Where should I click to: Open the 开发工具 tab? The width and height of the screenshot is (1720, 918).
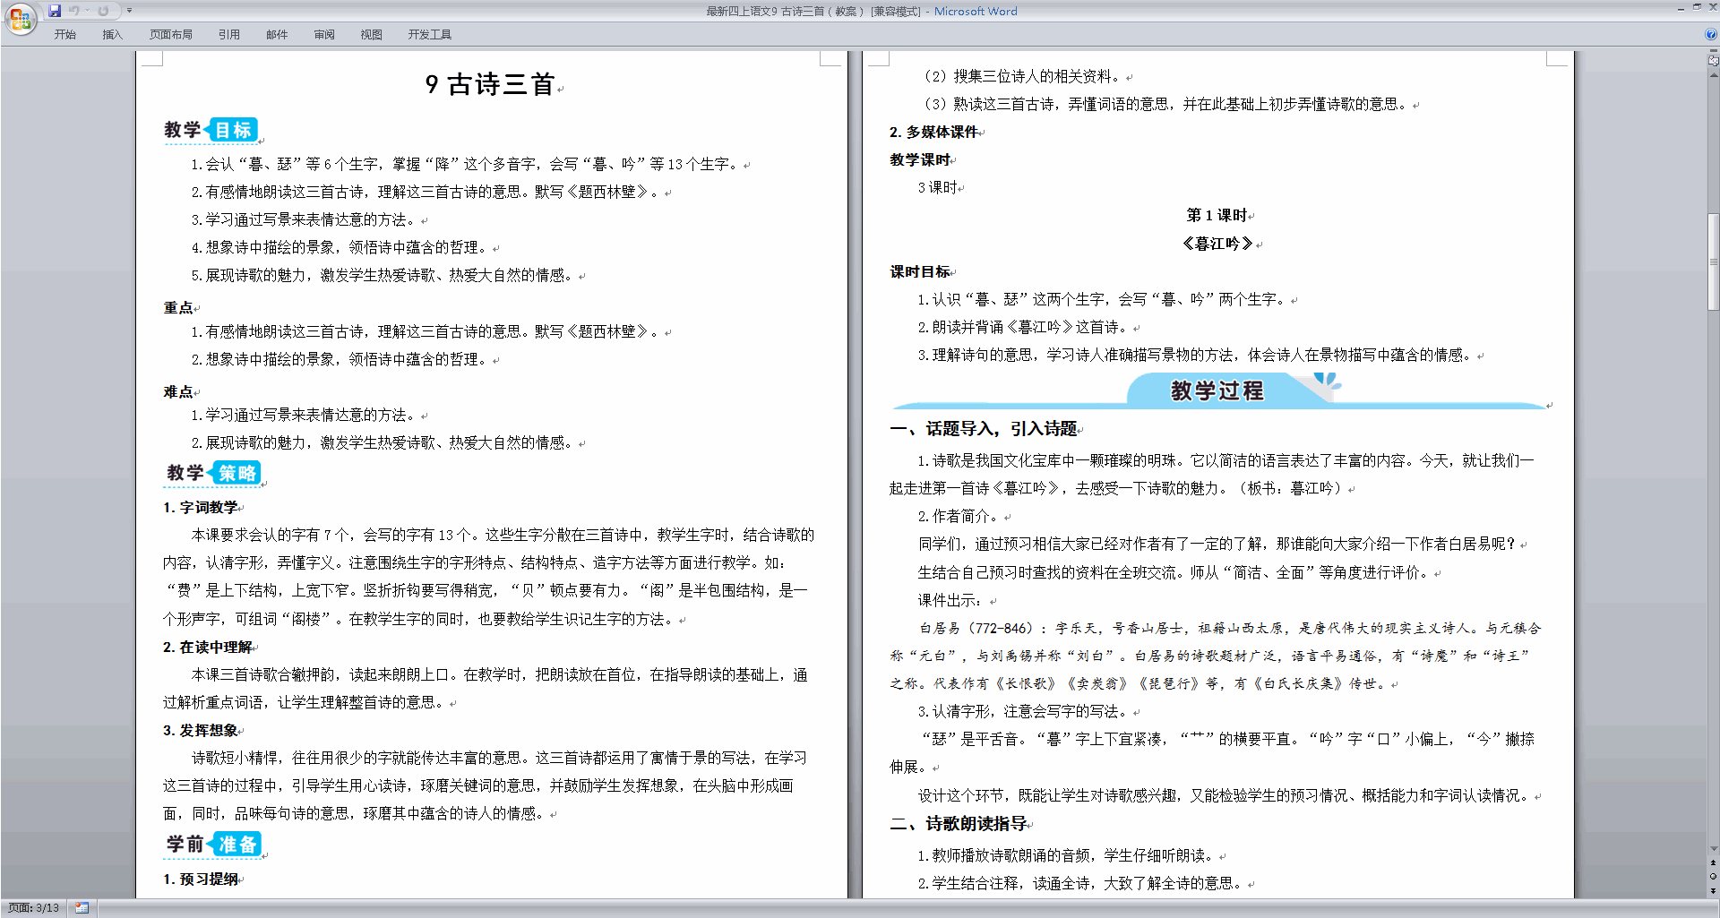[430, 35]
